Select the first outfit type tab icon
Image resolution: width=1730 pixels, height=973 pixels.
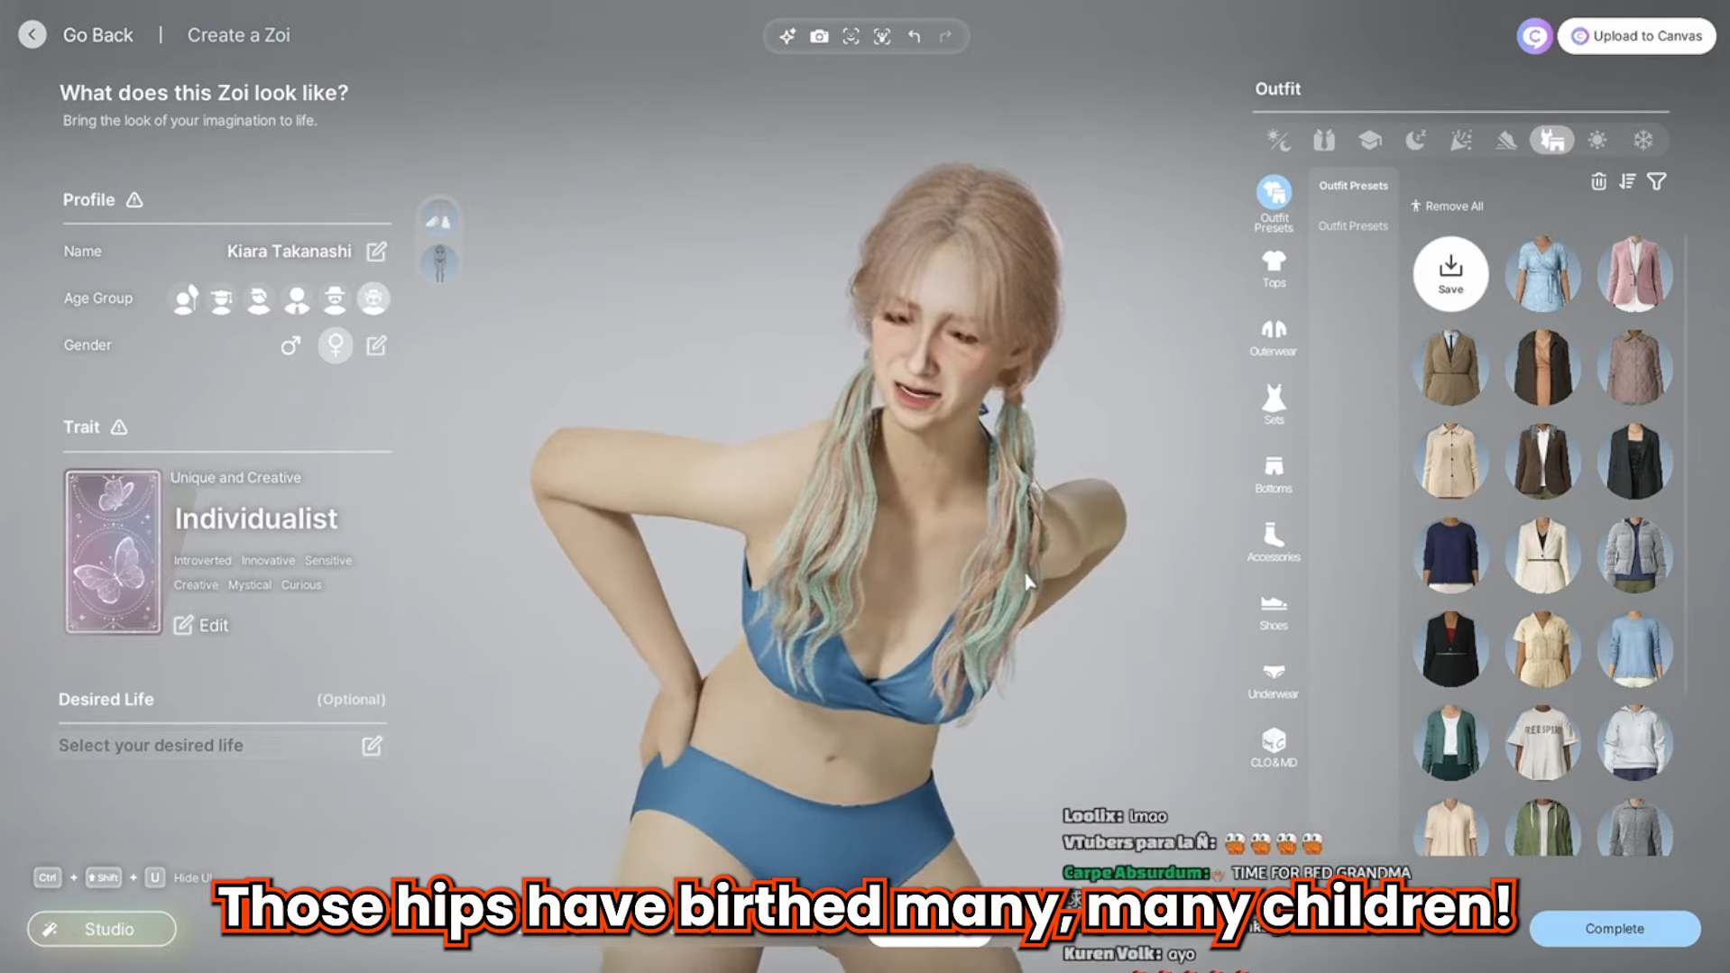pos(1278,141)
